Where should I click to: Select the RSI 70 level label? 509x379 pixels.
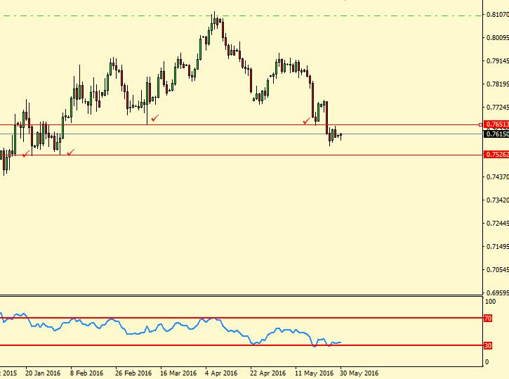tap(487, 319)
